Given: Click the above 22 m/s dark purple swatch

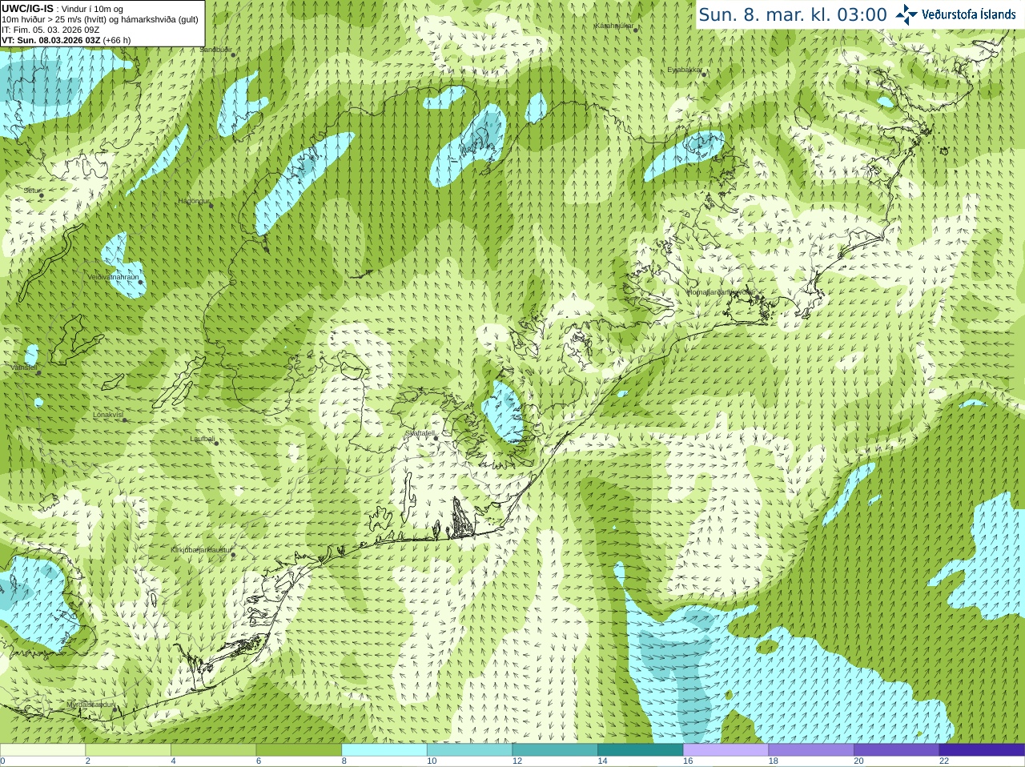Looking at the screenshot, I should click(x=982, y=749).
